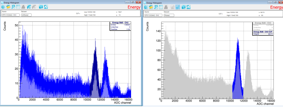Click the camera snapshot icon in right window
The image size is (283, 108).
click(x=184, y=7)
